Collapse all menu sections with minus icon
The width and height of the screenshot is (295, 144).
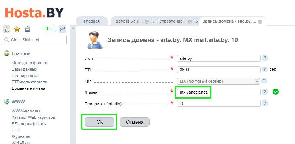(54, 29)
